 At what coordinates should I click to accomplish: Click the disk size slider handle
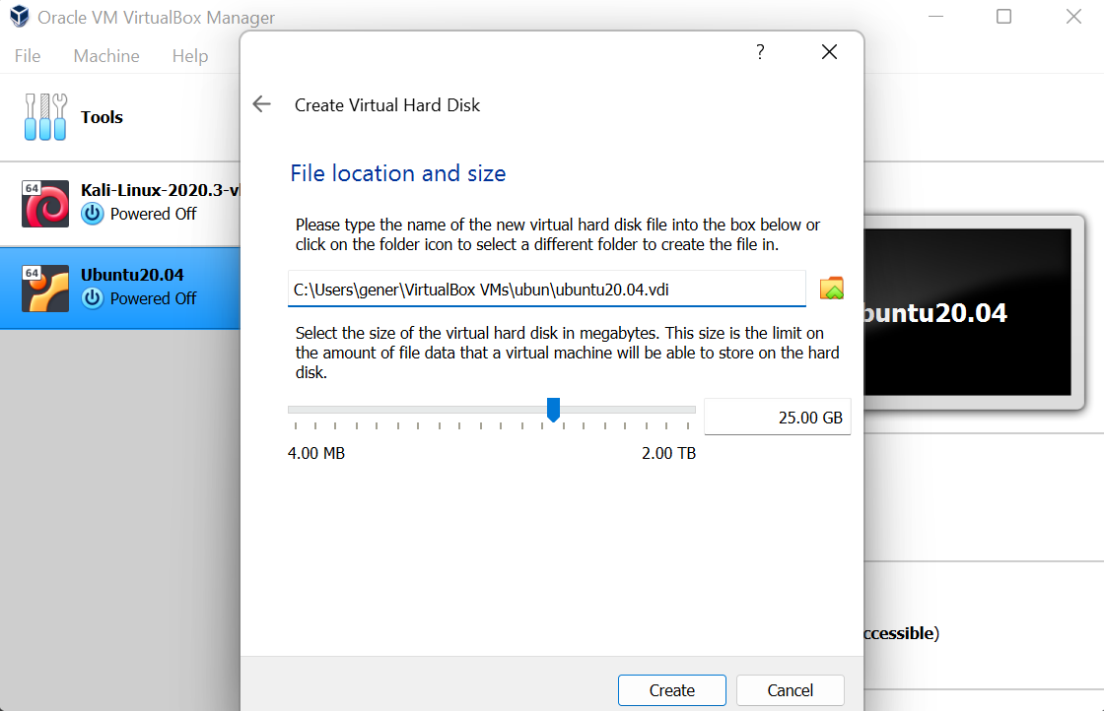coord(553,410)
